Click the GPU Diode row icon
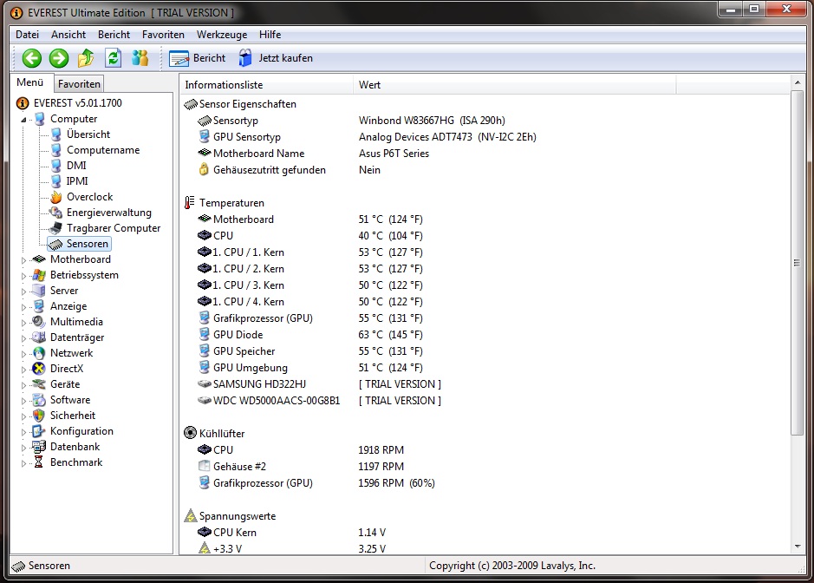The height and width of the screenshot is (583, 814). 205,335
